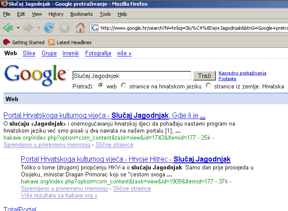Select stranice iz zemlje: Hrvatska radio button
The height and width of the screenshot is (211, 288).
[208, 85]
